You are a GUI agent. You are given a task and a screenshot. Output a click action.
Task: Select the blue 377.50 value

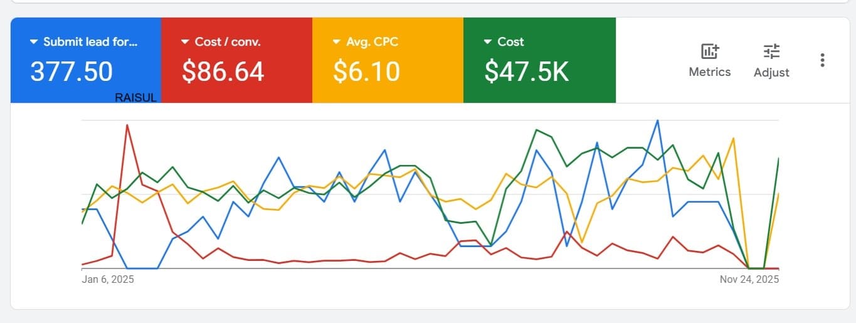point(71,71)
